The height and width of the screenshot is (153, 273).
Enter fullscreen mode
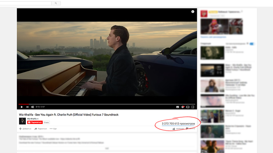193,107
